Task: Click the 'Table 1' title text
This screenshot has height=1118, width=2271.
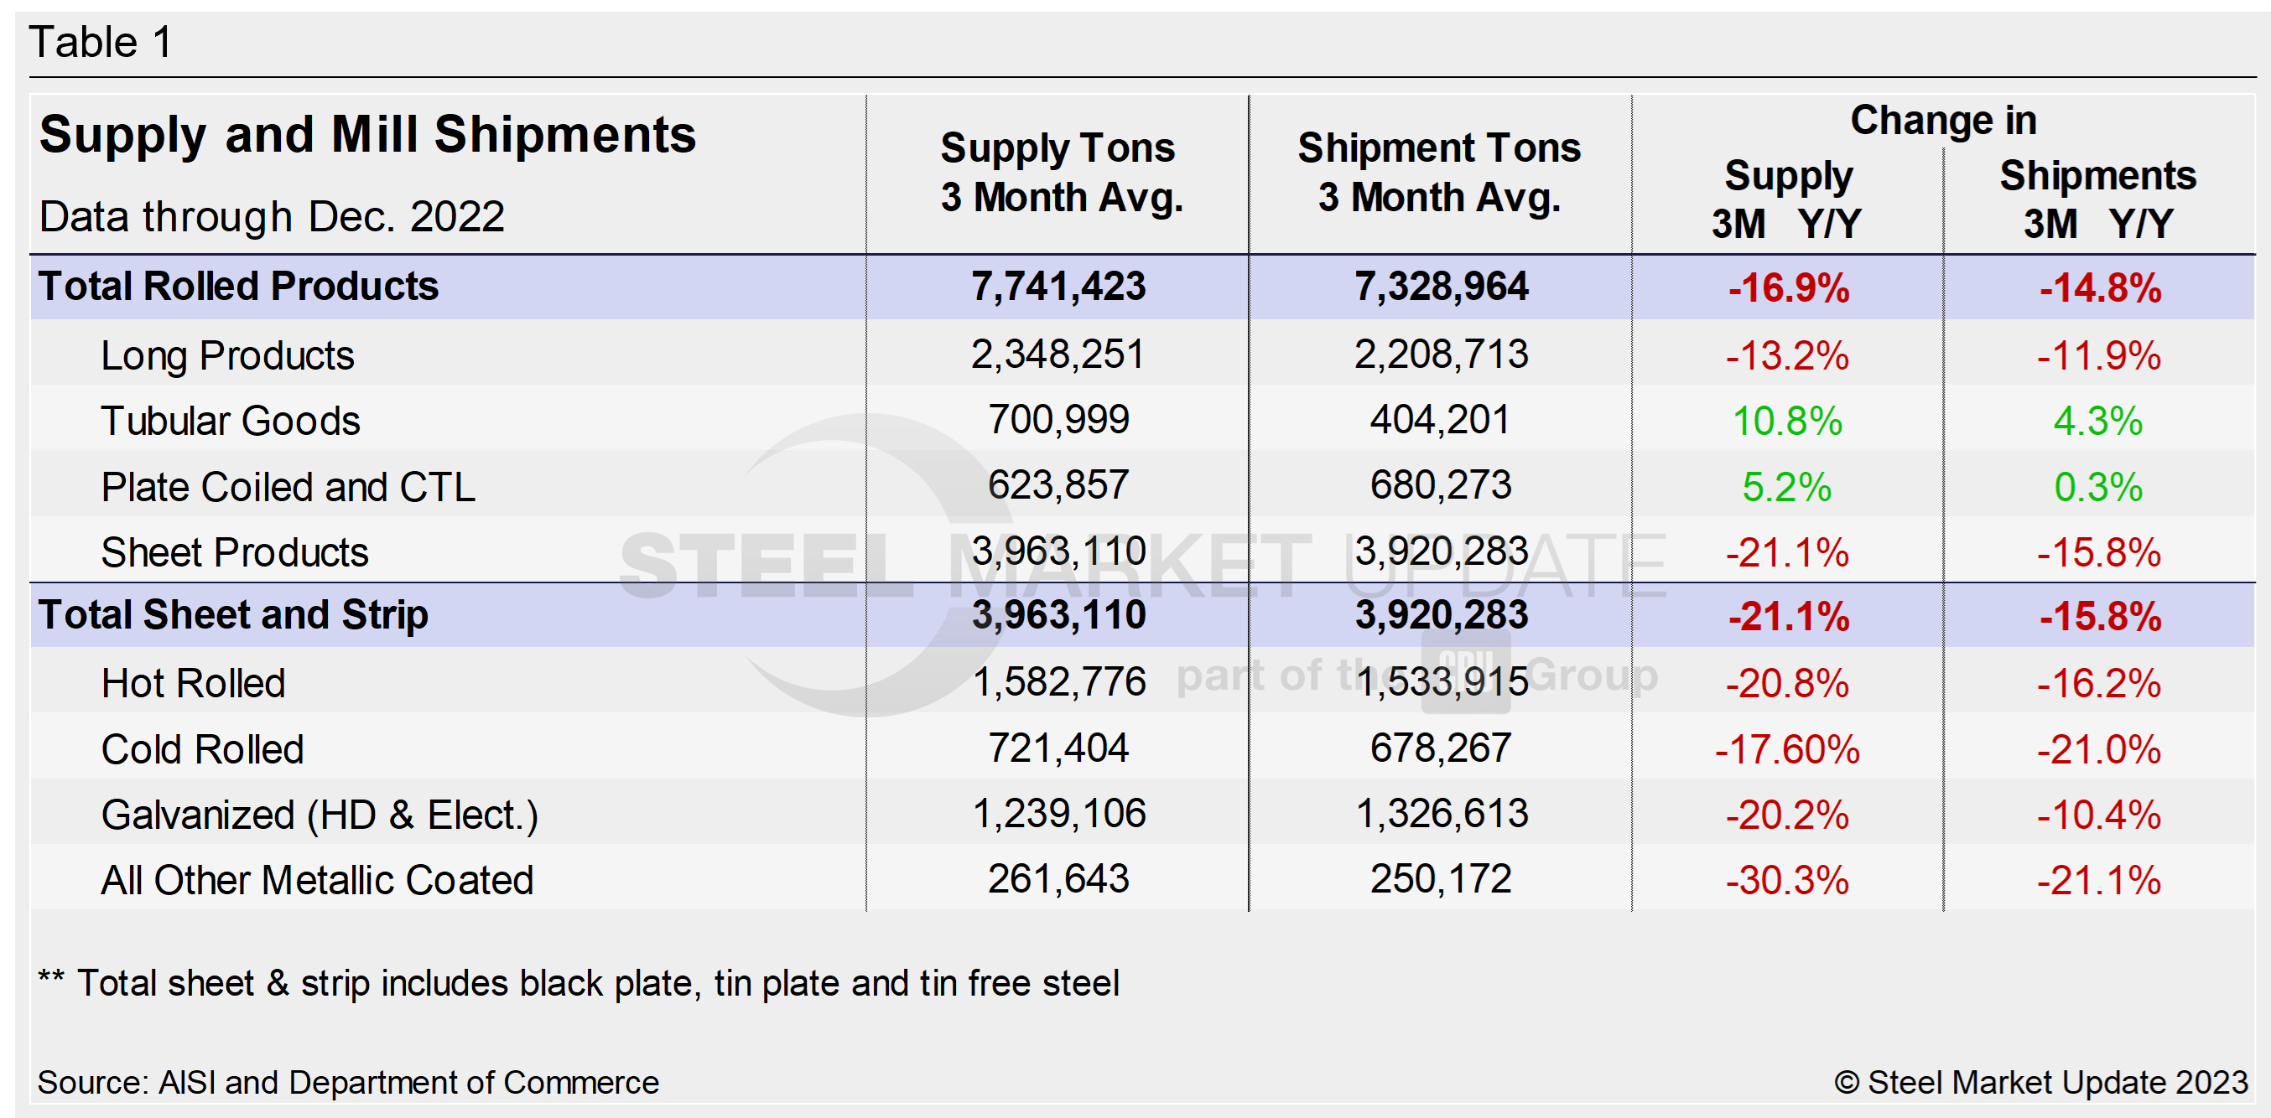Action: (x=101, y=42)
